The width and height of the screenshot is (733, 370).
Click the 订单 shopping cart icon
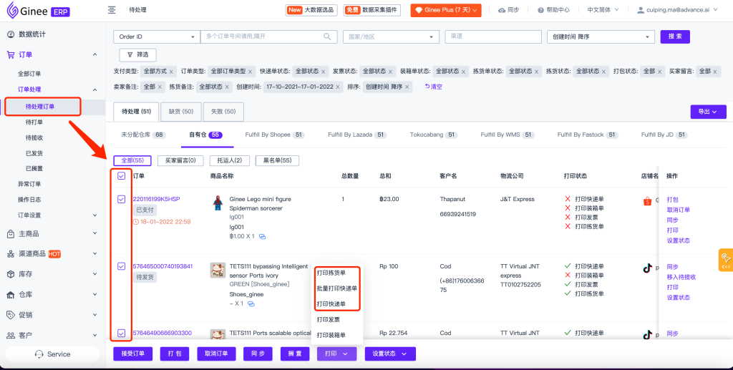coord(11,54)
